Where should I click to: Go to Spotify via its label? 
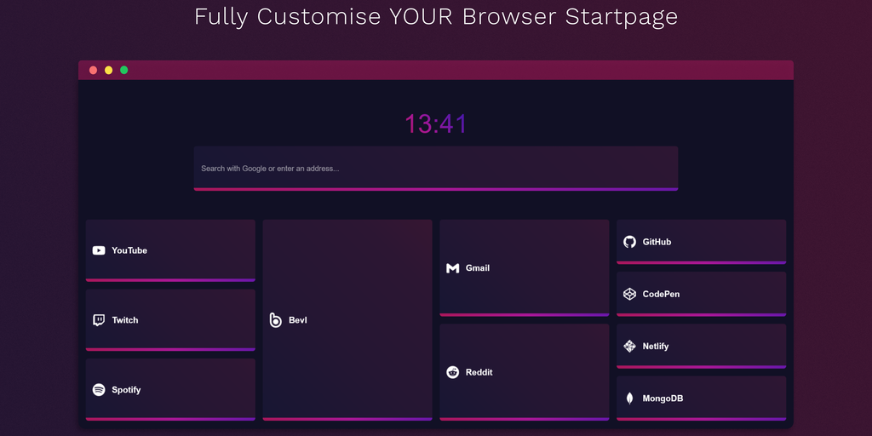pos(126,390)
